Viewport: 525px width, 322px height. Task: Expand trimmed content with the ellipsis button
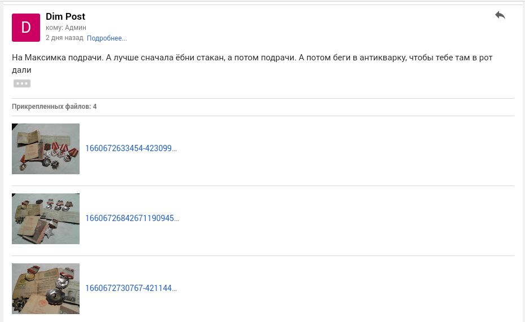click(22, 83)
